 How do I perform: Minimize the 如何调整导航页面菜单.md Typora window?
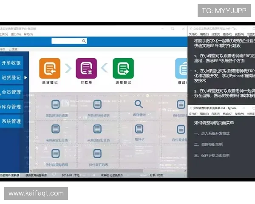pyautogui.click(x=244, y=108)
